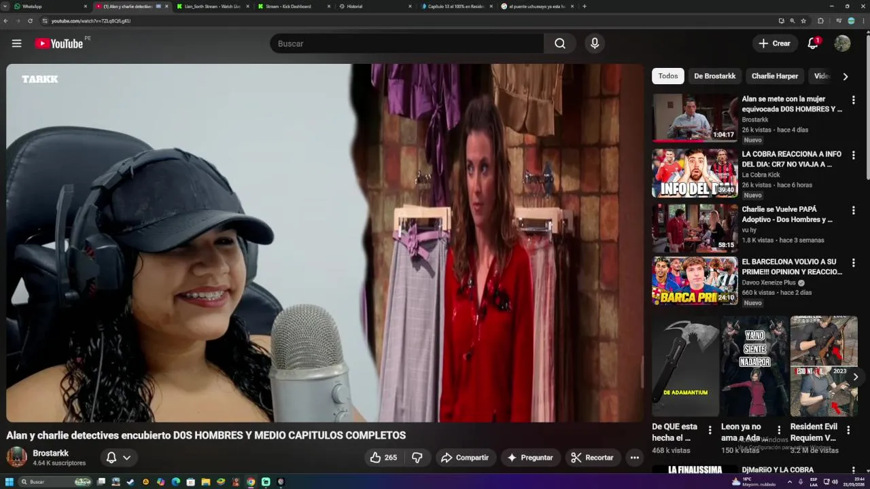Open Alan se mete con la mujer thumbnail

click(695, 118)
